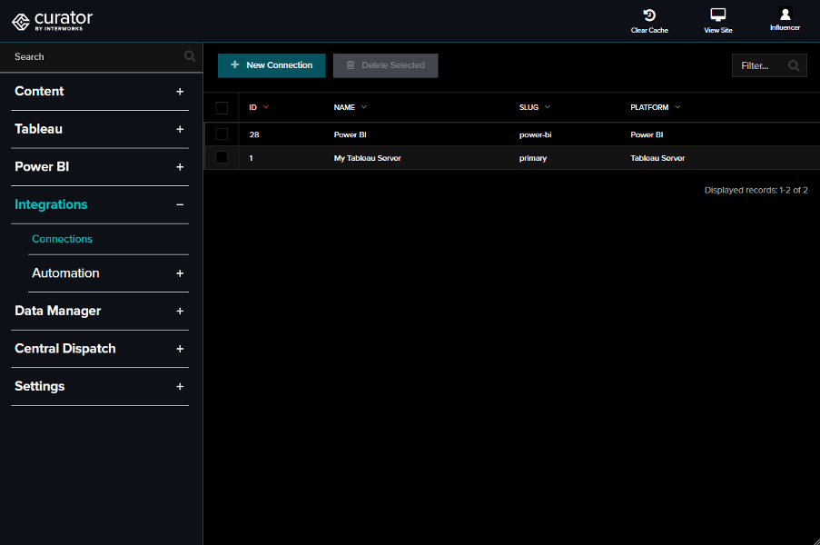Click the Delete Selected button
The height and width of the screenshot is (545, 820).
[x=385, y=65]
